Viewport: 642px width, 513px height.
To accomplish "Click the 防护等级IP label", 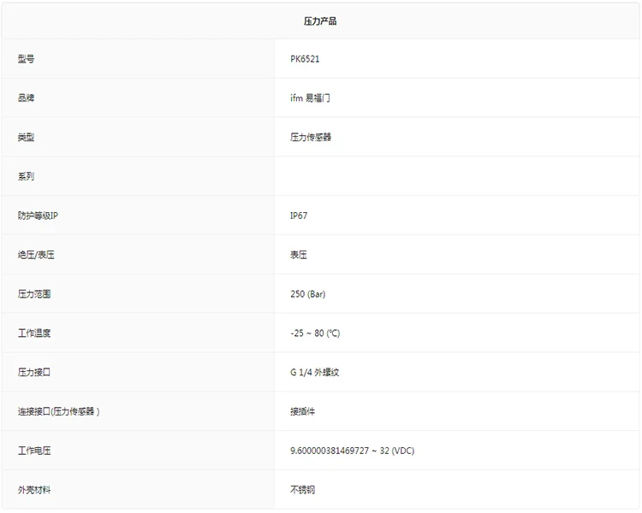I will point(38,215).
